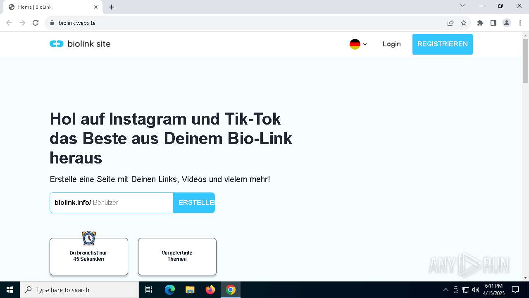
Task: Open the Windows Start menu
Action: 10,290
